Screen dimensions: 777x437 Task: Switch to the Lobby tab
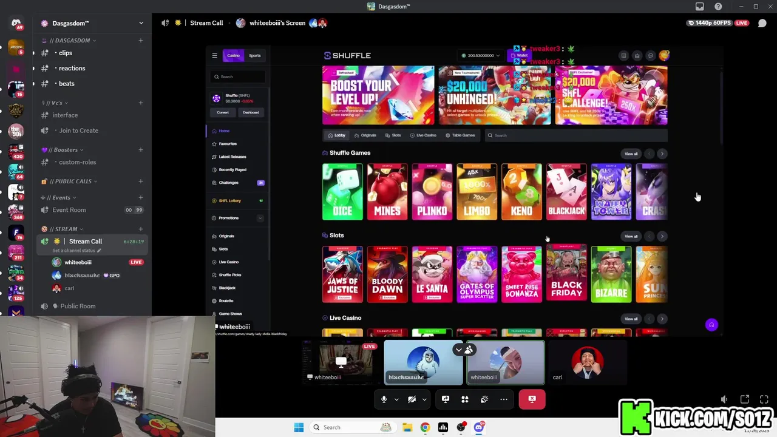coord(336,135)
